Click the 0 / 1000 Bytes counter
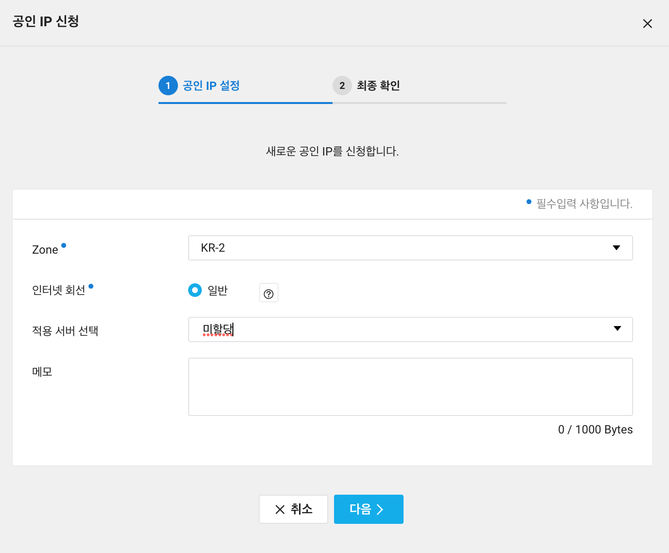 (595, 430)
